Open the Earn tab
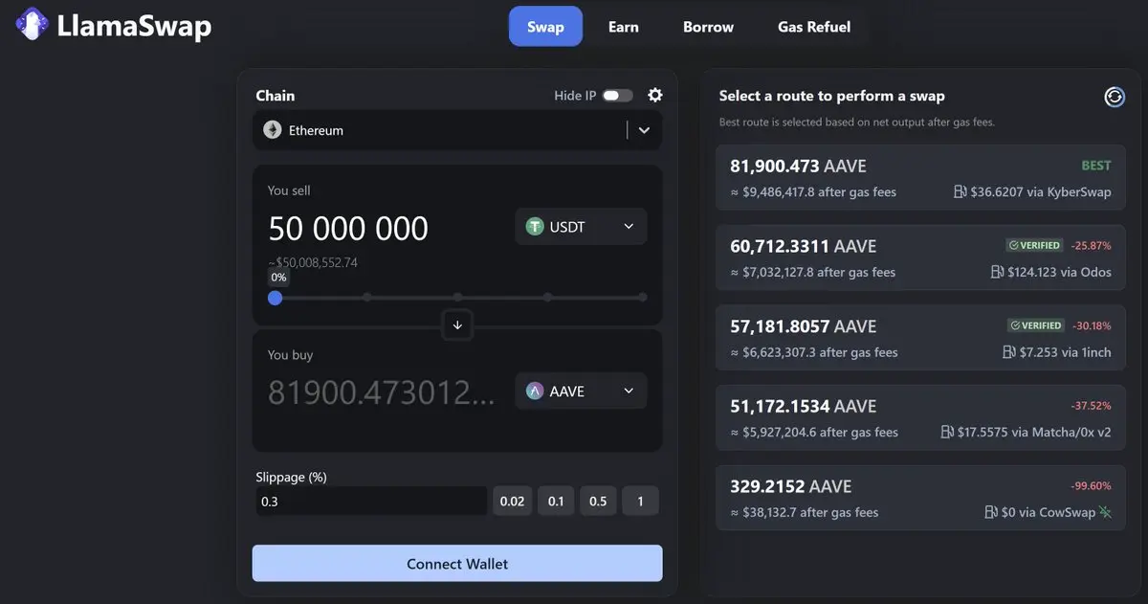 click(x=623, y=26)
